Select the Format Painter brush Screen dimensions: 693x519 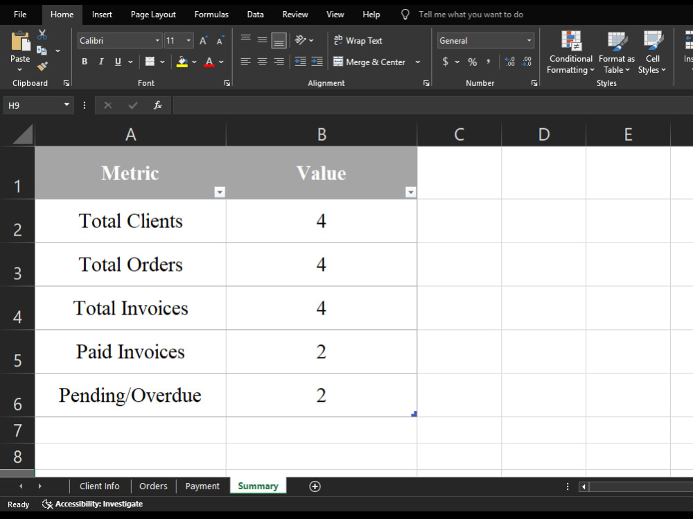(42, 67)
